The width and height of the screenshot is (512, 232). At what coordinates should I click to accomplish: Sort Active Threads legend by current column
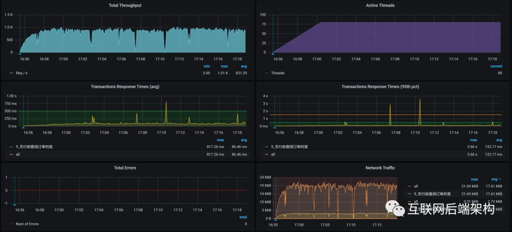[x=496, y=66]
